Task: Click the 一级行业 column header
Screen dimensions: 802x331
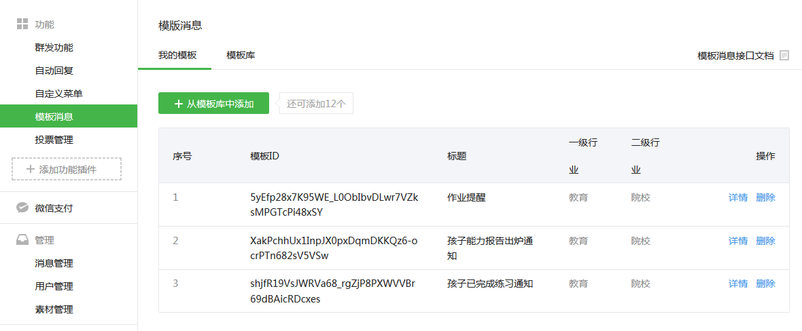Action: [x=583, y=156]
